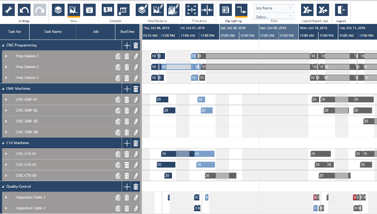Delete CNC-CTX-03 trash icon
Image resolution: width=377 pixels, height=214 pixels.
point(127,176)
